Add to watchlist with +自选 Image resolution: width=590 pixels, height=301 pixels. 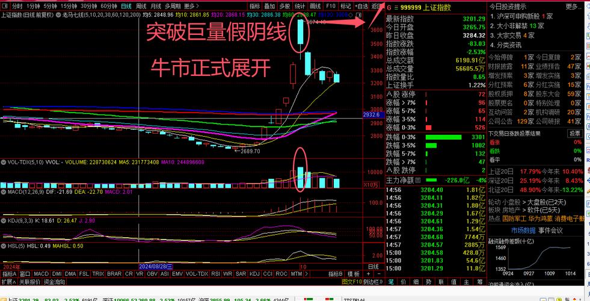(x=361, y=6)
